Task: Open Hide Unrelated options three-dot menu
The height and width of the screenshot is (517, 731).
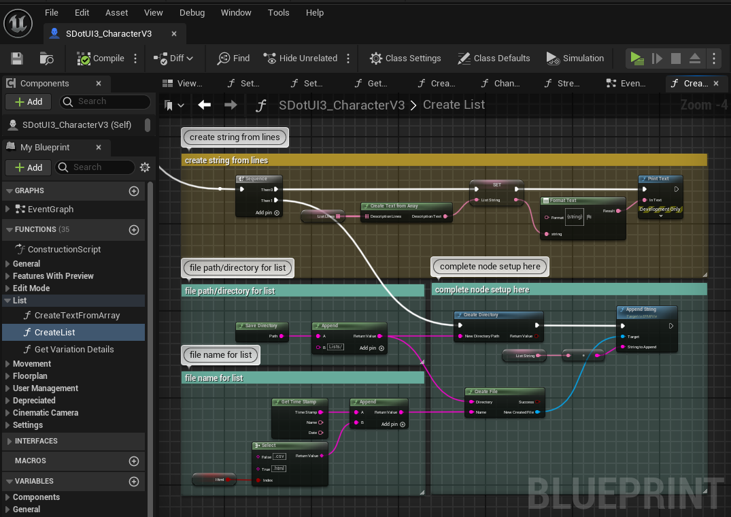Action: pos(348,59)
